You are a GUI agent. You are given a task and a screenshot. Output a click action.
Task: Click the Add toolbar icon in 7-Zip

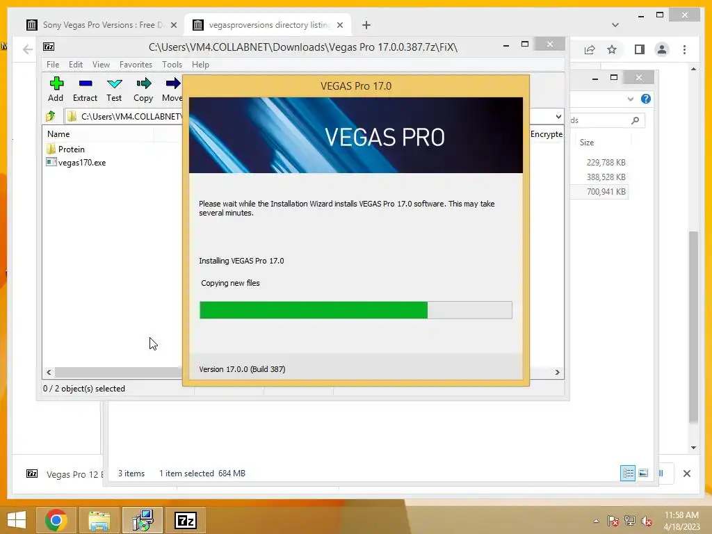[x=56, y=90]
